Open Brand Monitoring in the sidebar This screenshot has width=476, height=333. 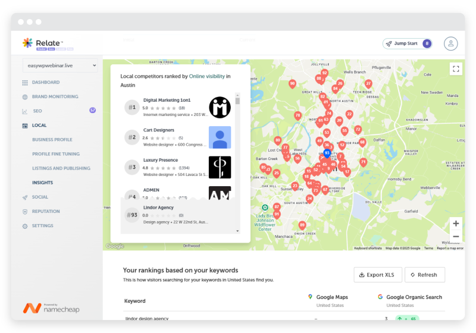click(x=55, y=96)
